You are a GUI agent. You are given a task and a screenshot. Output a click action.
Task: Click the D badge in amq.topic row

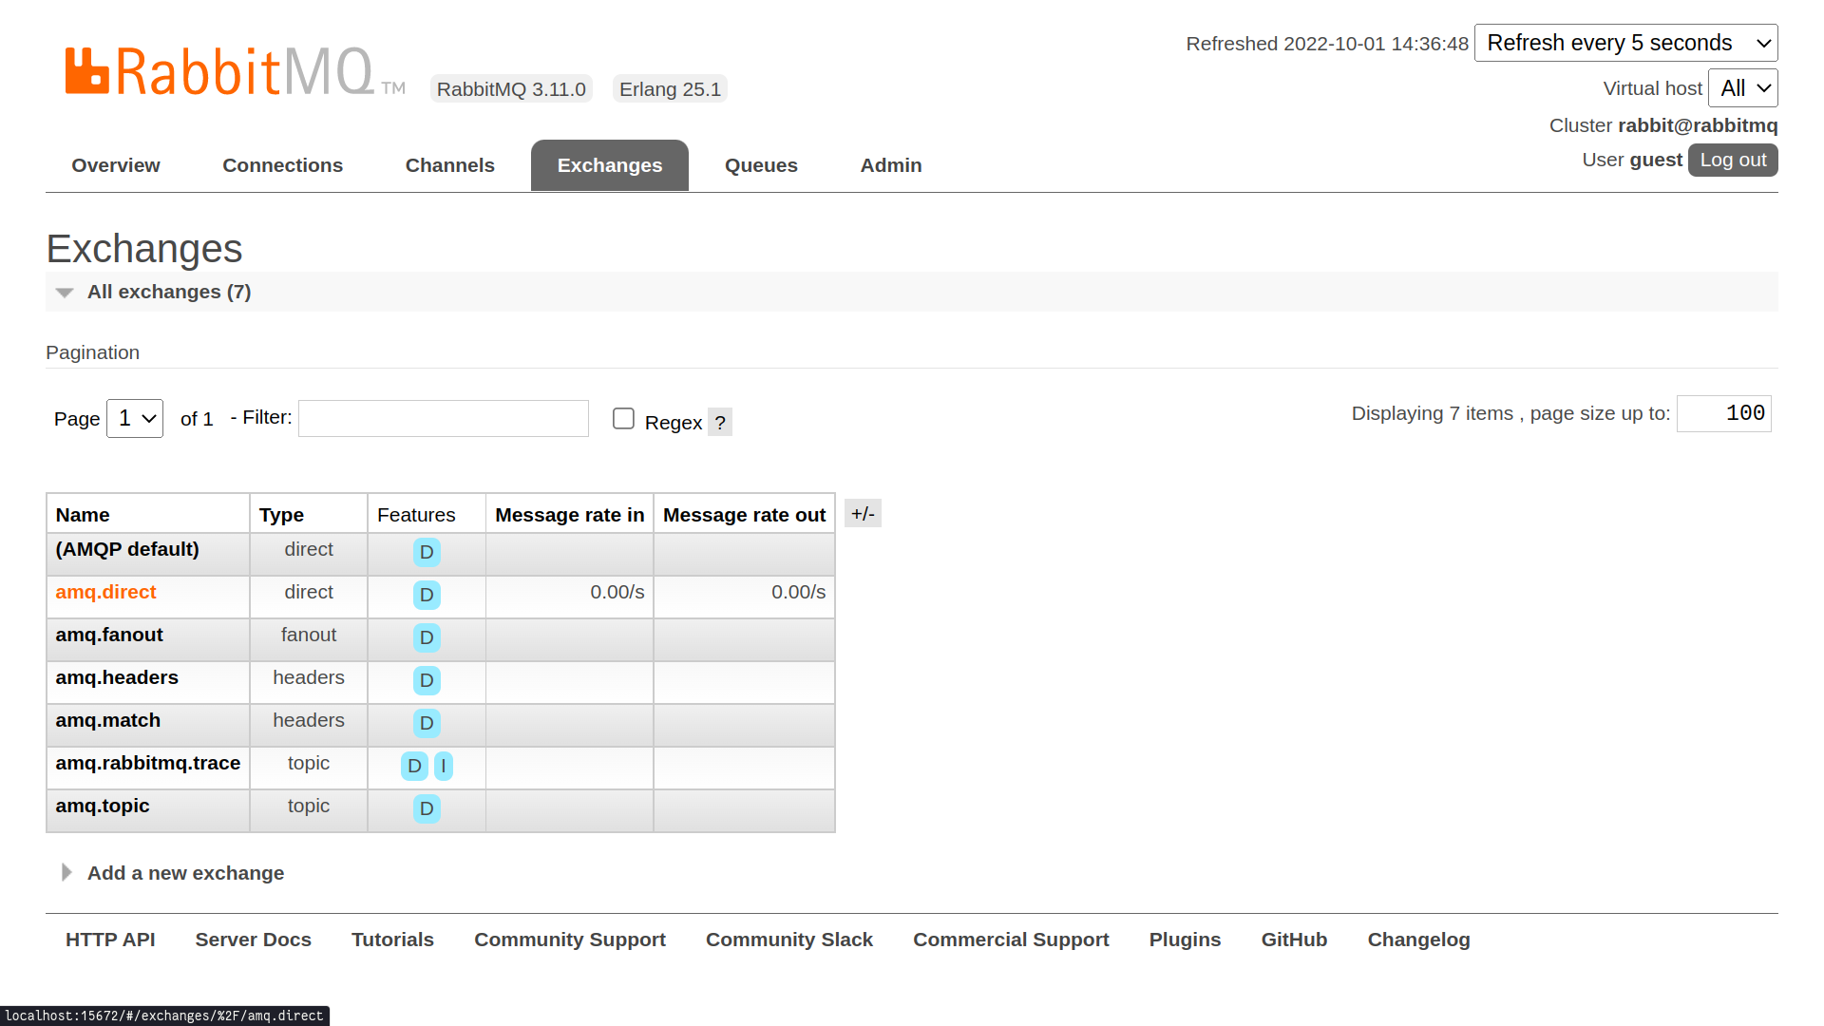pos(427,808)
